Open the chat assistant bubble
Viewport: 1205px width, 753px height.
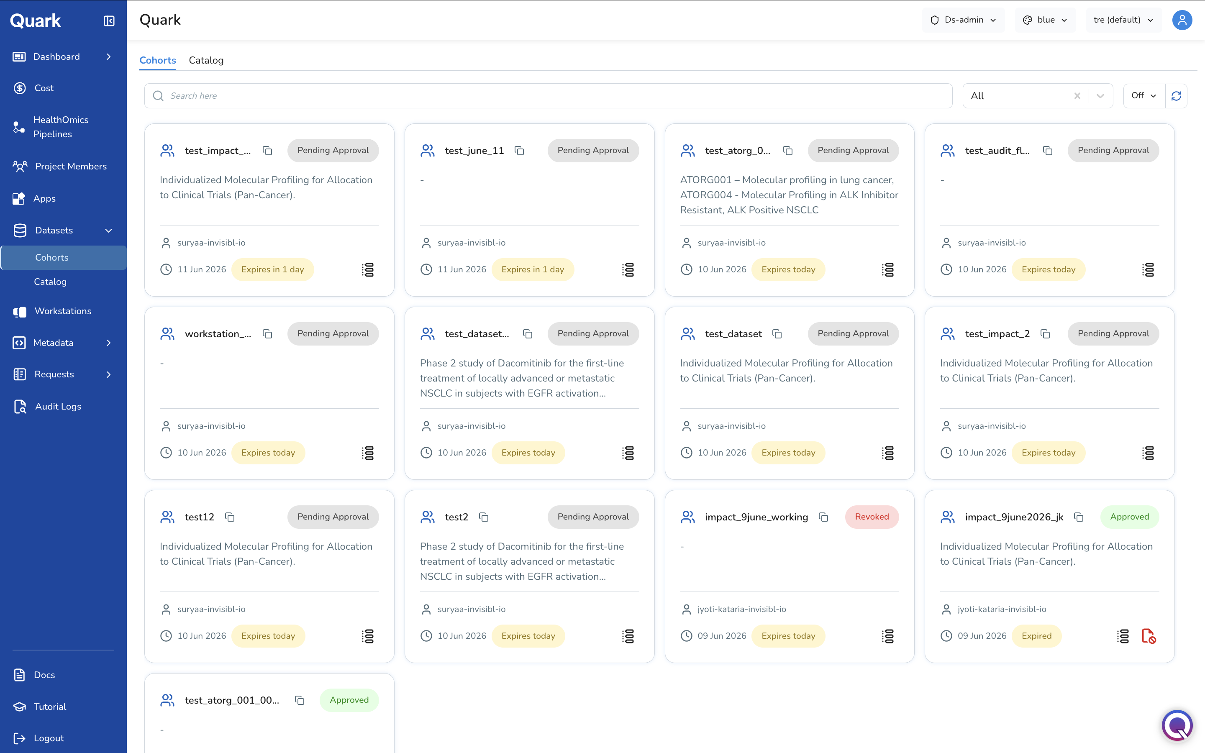[x=1177, y=725]
